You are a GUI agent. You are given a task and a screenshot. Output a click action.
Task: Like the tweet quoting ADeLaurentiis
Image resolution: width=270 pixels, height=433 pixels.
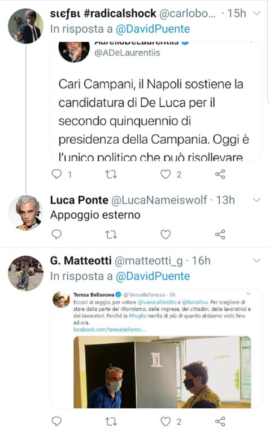pos(166,174)
